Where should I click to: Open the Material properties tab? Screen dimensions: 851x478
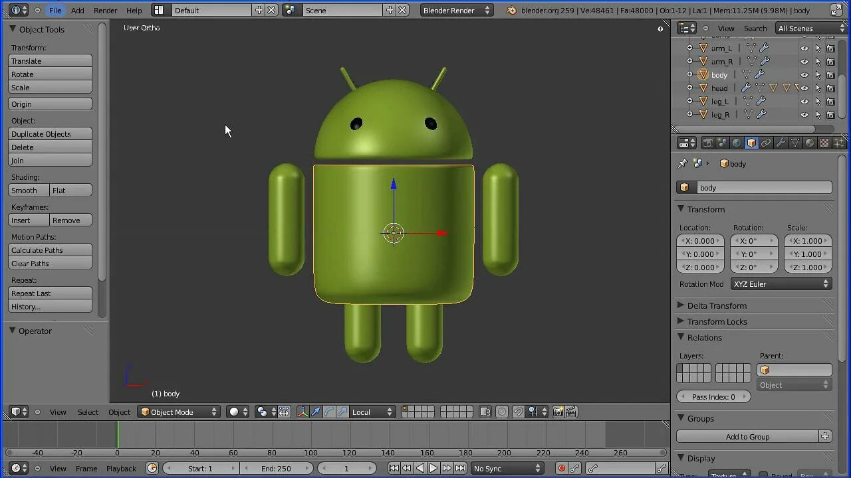pyautogui.click(x=810, y=143)
